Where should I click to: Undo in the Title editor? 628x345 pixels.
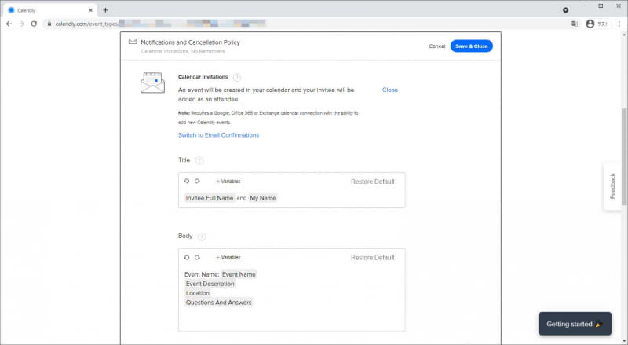coord(187,181)
